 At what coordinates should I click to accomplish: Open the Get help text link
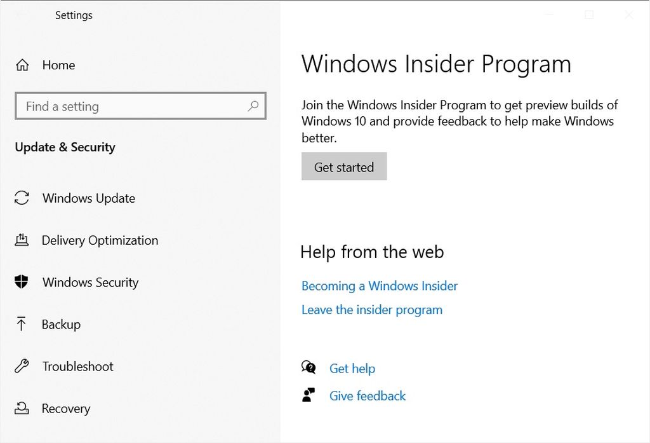coord(352,369)
